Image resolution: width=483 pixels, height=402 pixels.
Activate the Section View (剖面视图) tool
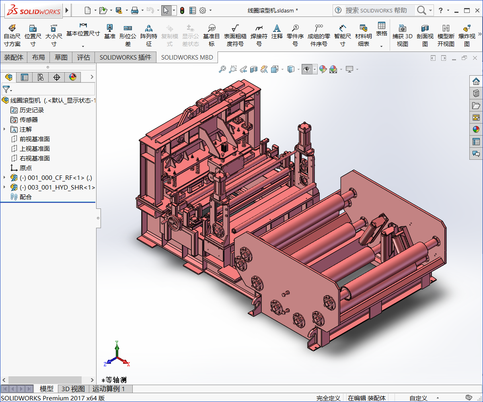pyautogui.click(x=425, y=35)
